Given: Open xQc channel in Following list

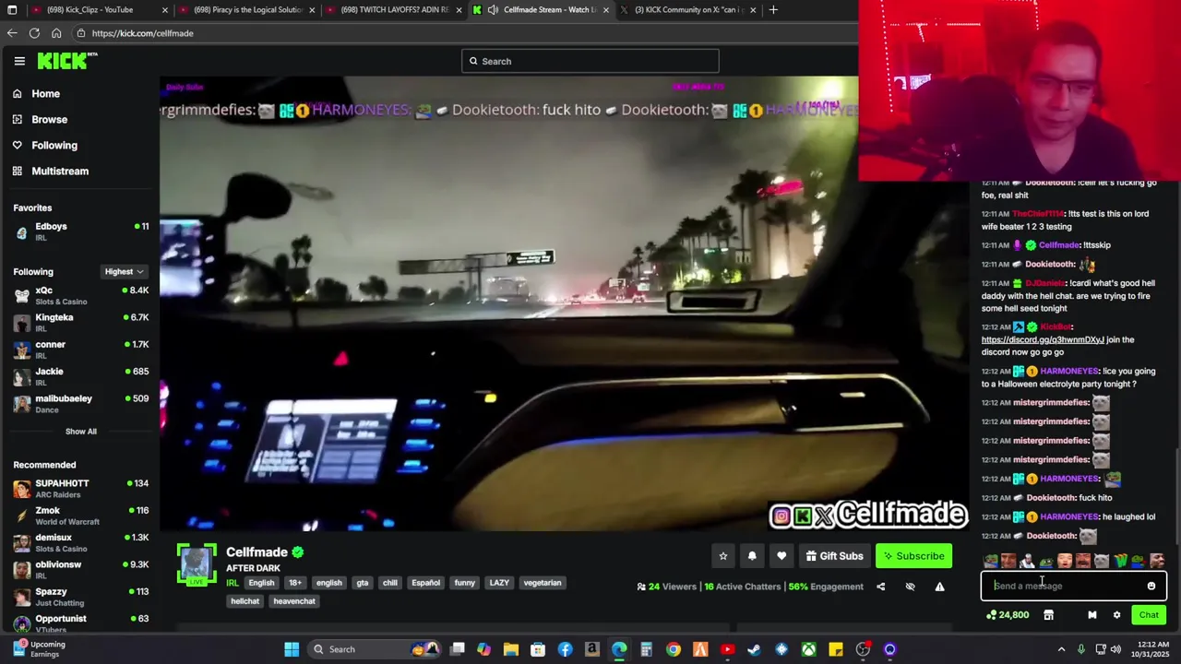Looking at the screenshot, I should 80,295.
